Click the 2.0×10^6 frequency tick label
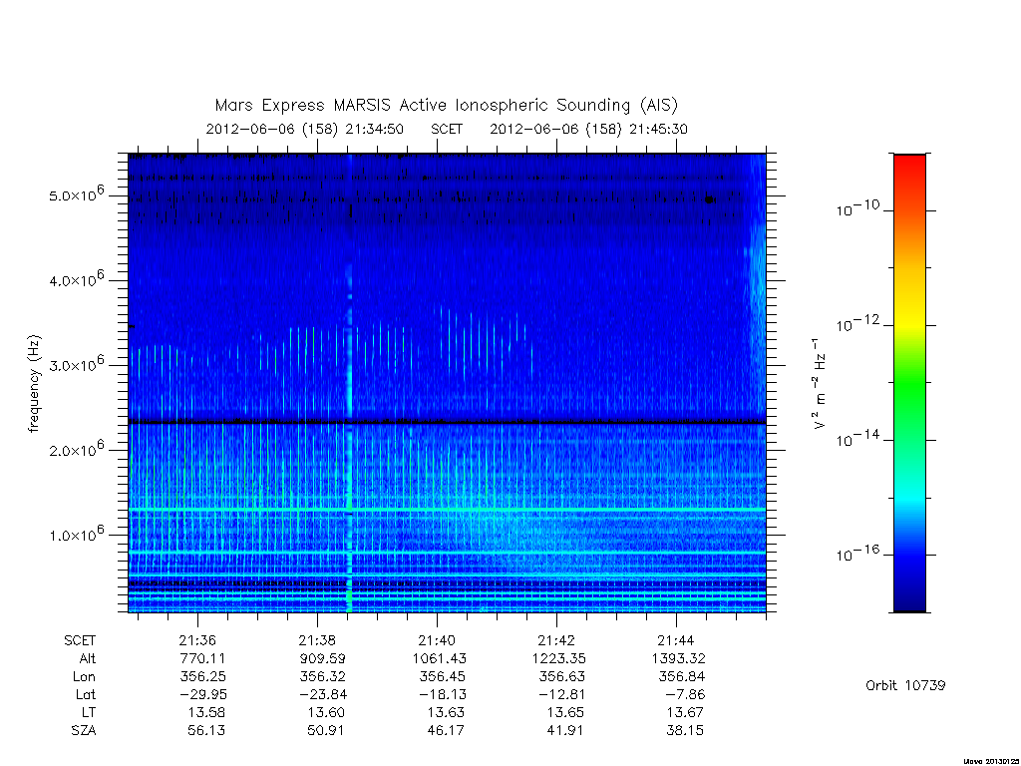 coord(76,450)
